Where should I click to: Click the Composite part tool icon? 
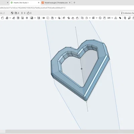tap(116, 18)
